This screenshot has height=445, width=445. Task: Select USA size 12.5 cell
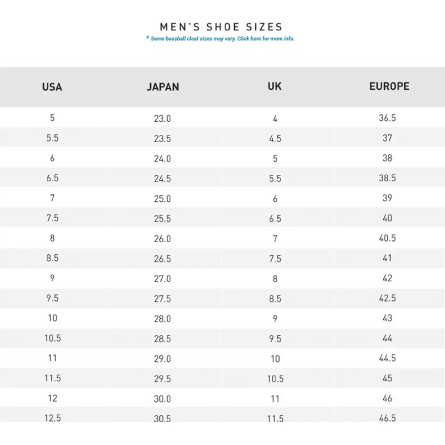tap(53, 418)
